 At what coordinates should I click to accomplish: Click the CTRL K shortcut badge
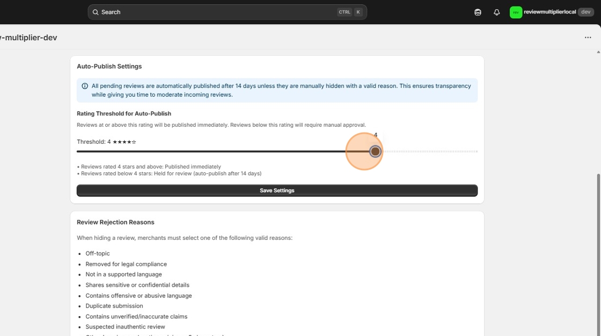click(349, 11)
